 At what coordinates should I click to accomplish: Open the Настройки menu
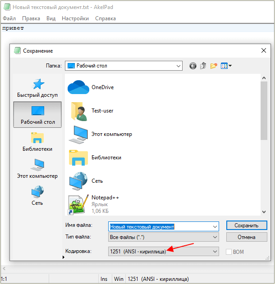click(x=75, y=18)
